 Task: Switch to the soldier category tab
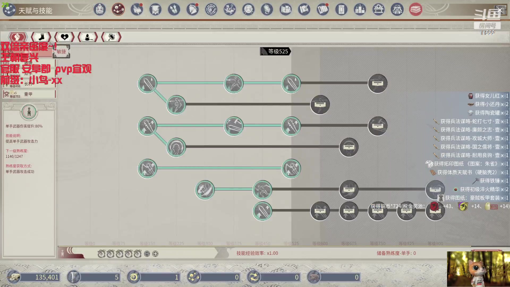88,37
